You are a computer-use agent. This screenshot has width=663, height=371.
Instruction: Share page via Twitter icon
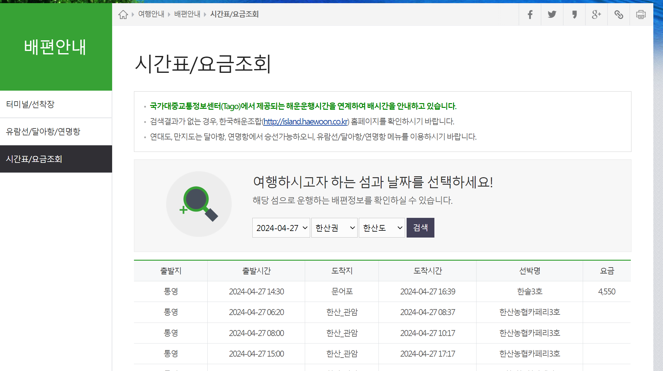[x=552, y=14]
